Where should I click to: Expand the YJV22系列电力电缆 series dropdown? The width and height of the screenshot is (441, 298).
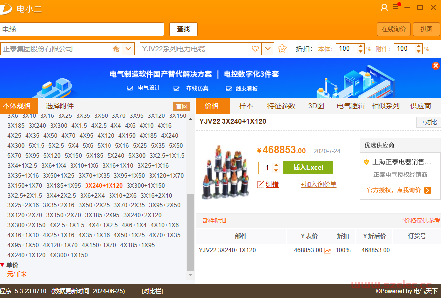[x=268, y=49]
